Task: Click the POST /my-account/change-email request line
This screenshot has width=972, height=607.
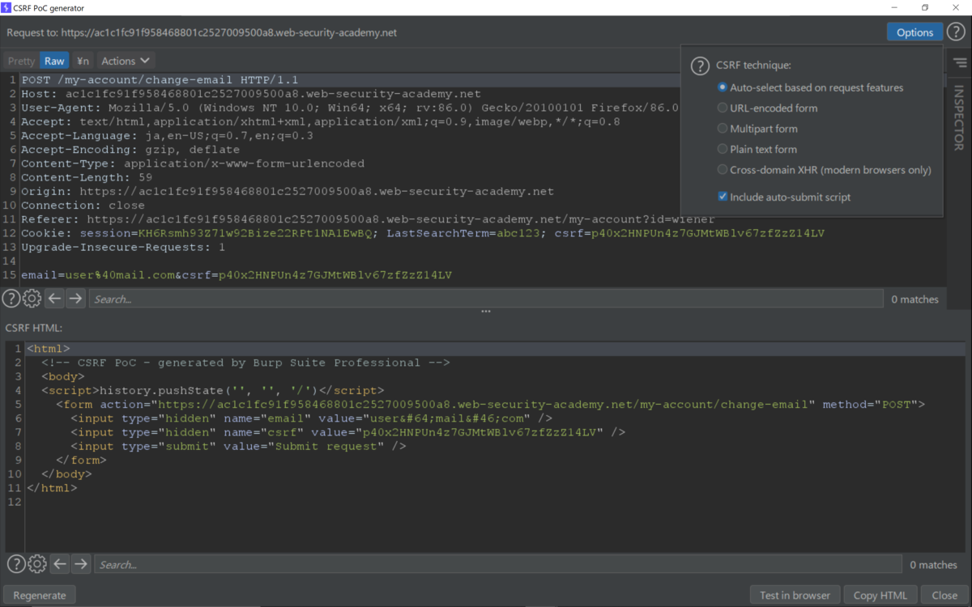Action: (x=160, y=80)
